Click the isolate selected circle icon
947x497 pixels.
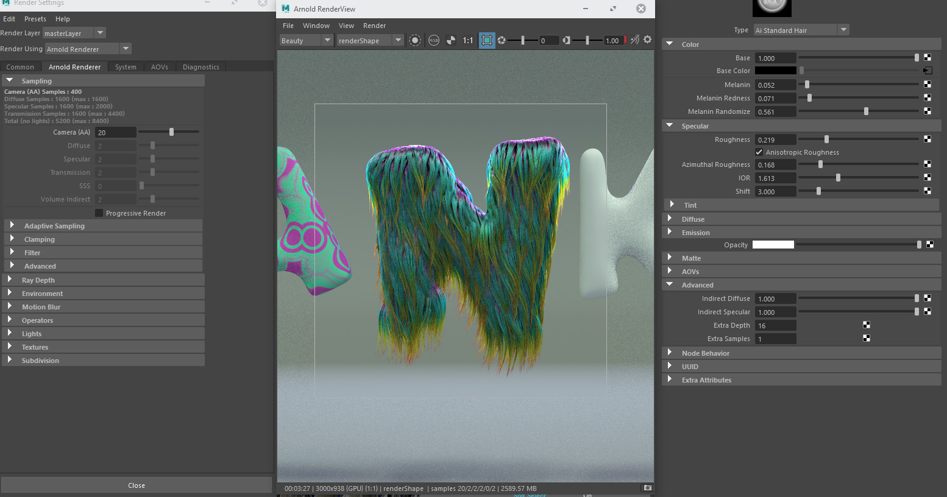click(x=415, y=41)
